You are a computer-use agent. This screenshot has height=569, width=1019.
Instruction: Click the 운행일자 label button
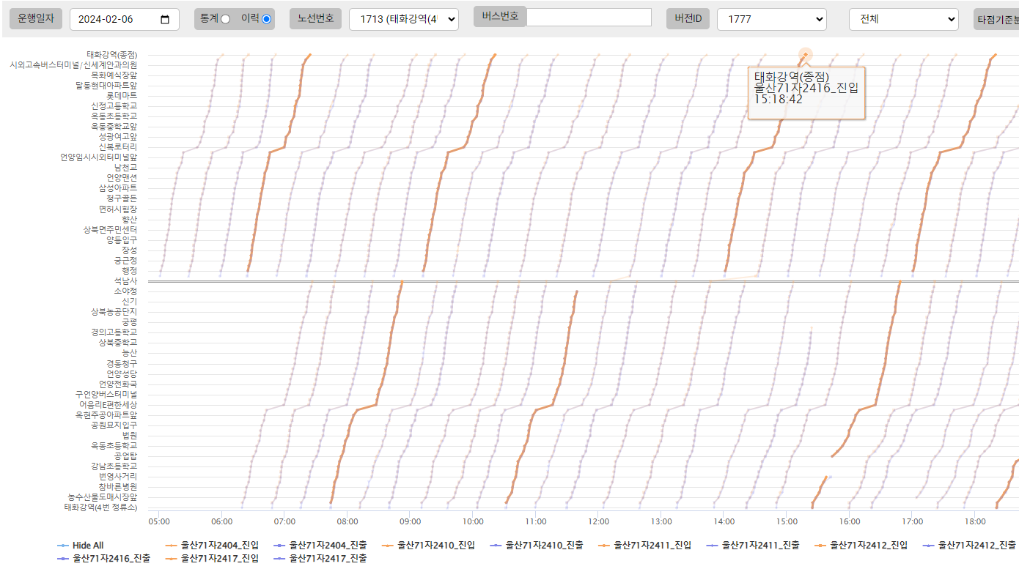35,18
